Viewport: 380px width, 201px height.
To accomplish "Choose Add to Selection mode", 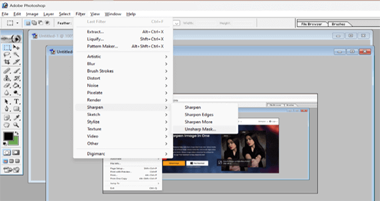I will coord(34,23).
